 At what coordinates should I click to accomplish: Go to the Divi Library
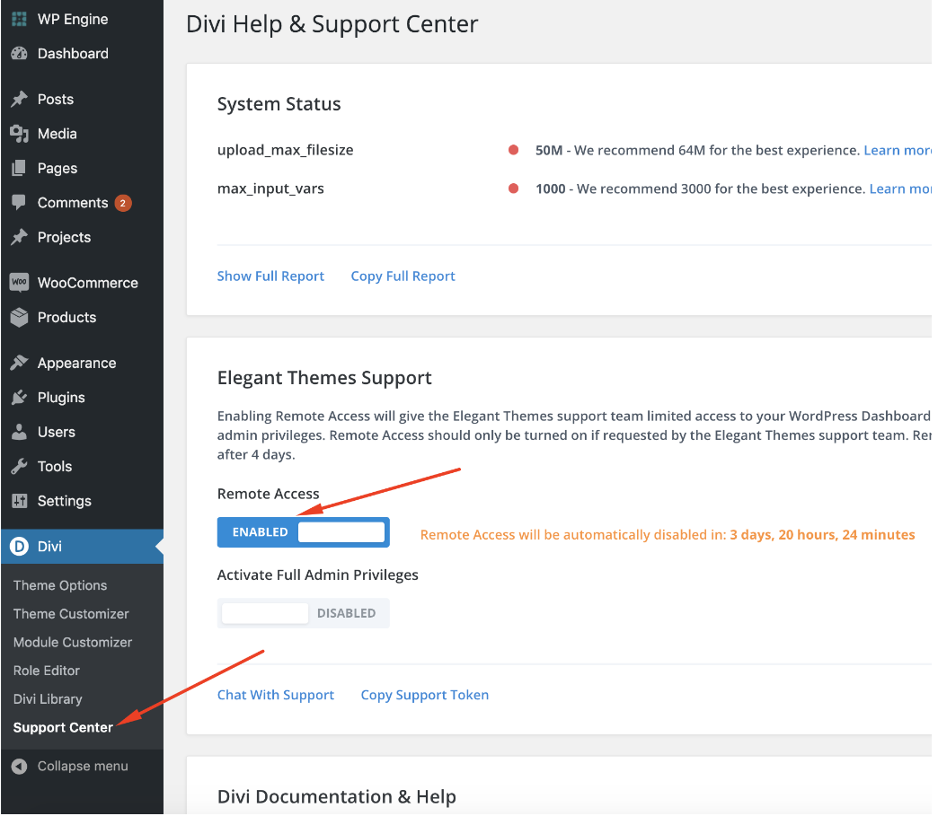[47, 698]
